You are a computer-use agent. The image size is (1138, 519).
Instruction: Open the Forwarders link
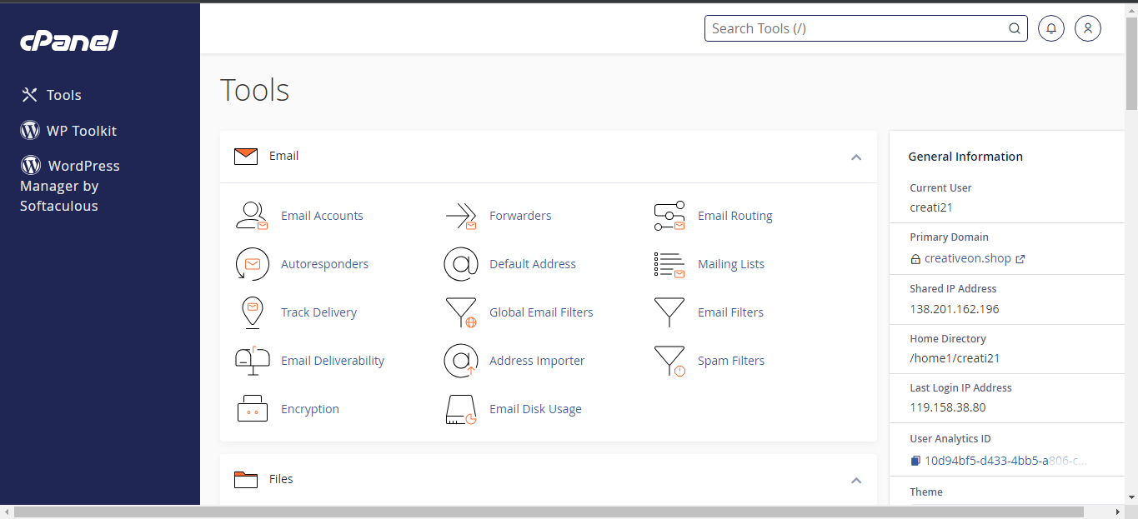520,216
